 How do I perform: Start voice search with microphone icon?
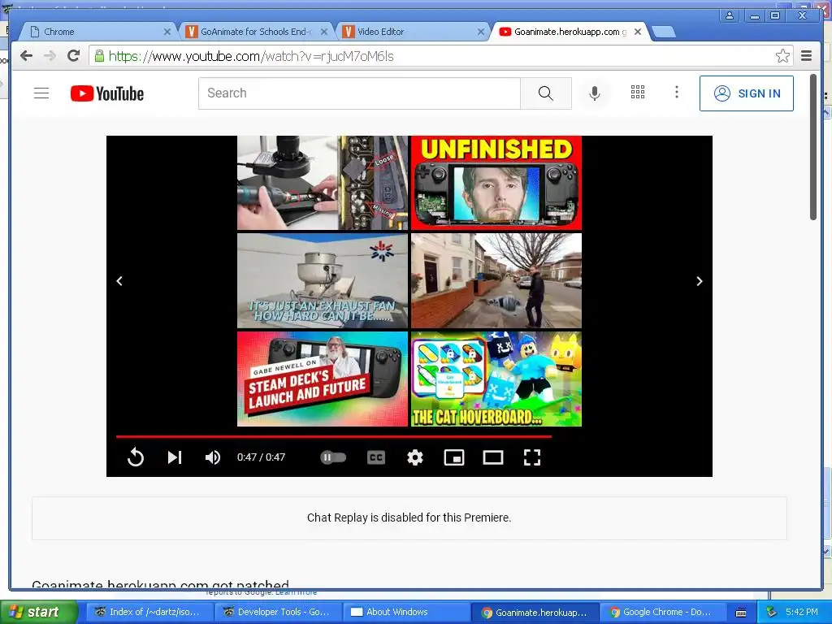pyautogui.click(x=595, y=93)
